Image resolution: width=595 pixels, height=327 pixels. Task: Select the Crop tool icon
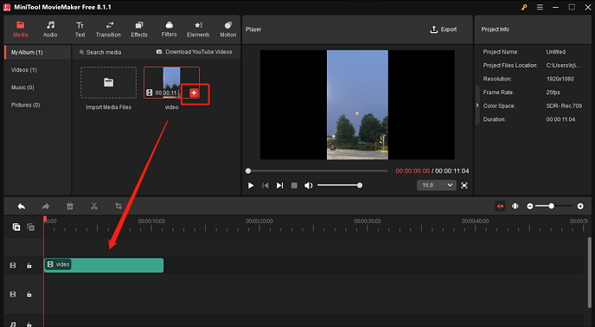click(x=118, y=206)
